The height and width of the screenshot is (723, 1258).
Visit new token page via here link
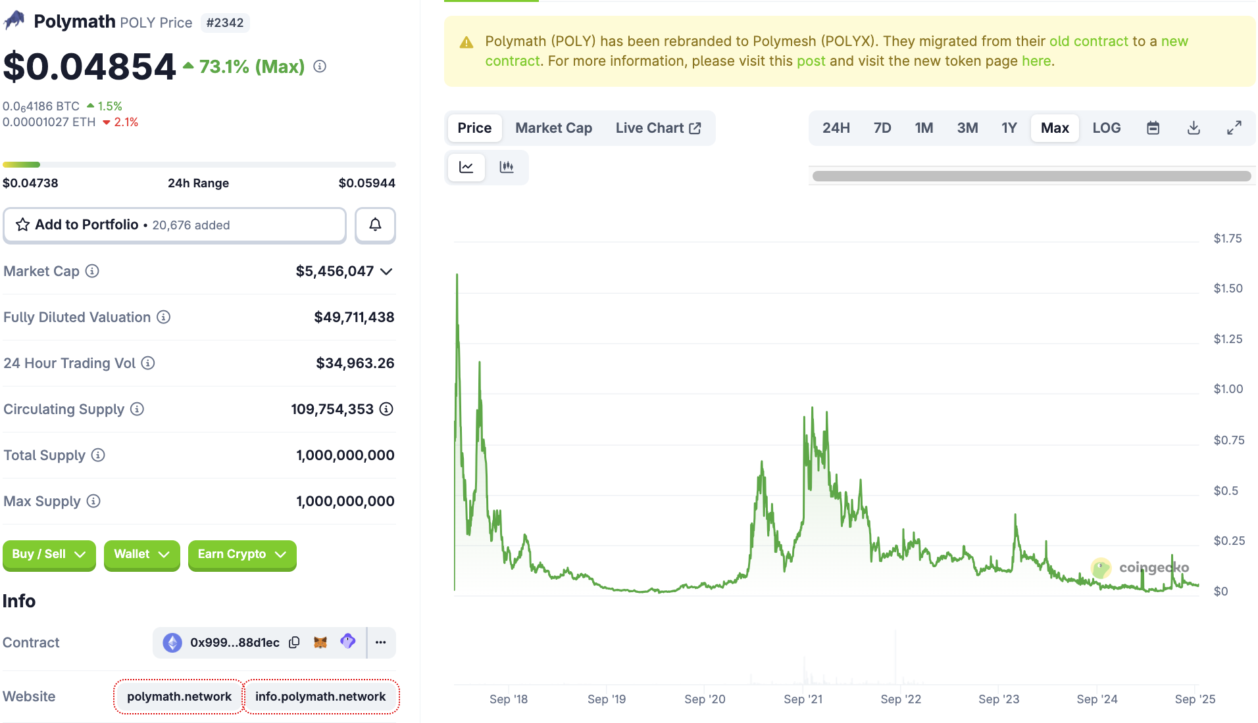pos(1036,61)
